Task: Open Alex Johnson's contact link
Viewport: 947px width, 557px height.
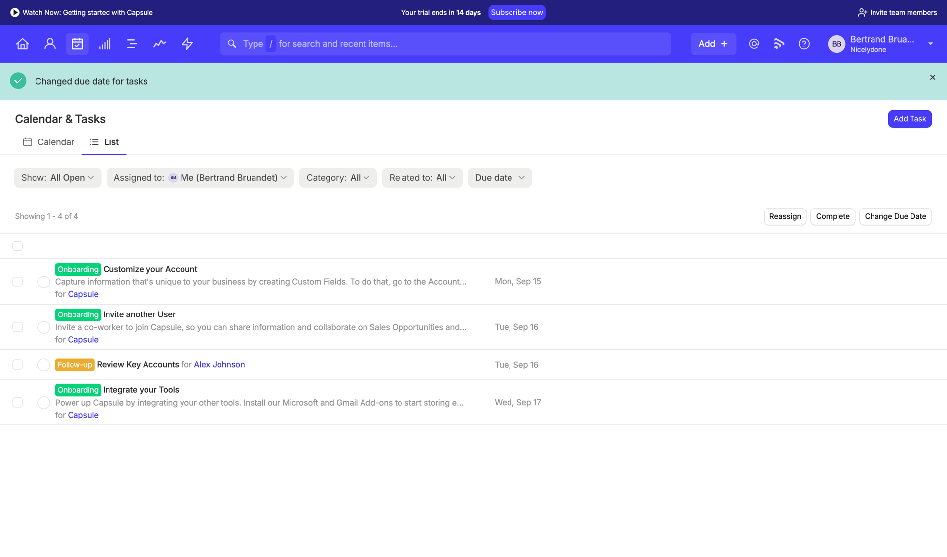Action: click(x=219, y=364)
